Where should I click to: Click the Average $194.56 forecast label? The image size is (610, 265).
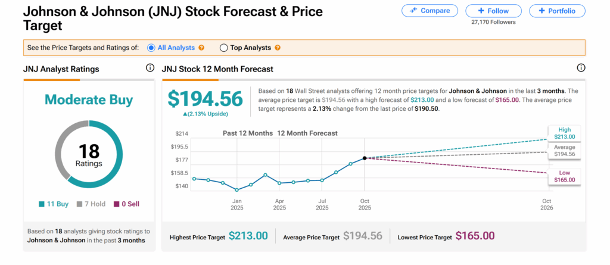(x=564, y=151)
